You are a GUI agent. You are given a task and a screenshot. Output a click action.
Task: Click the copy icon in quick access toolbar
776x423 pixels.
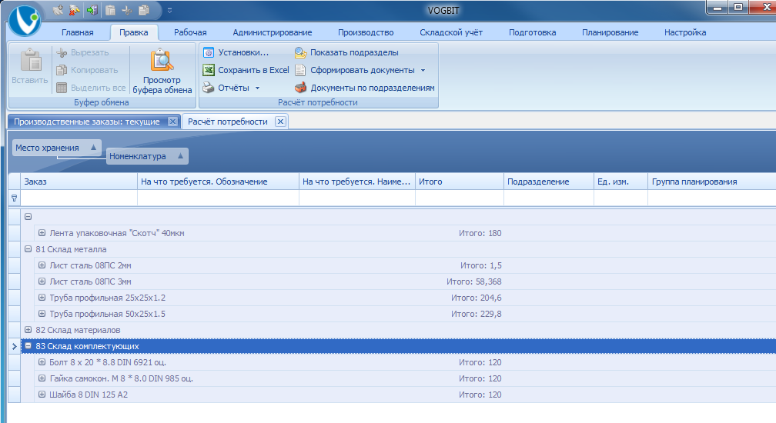pyautogui.click(x=144, y=10)
